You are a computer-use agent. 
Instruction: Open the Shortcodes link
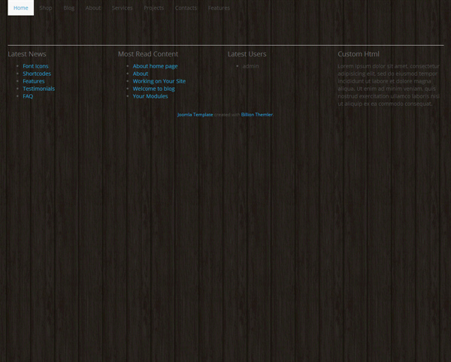pyautogui.click(x=37, y=74)
